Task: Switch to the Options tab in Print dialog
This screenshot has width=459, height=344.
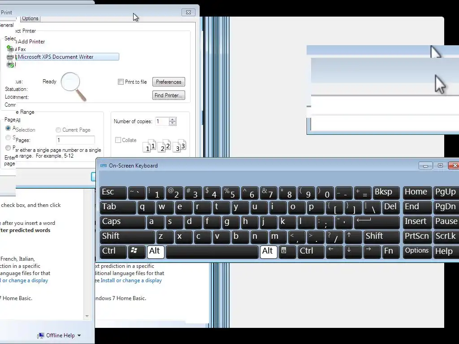Action: 30,18
